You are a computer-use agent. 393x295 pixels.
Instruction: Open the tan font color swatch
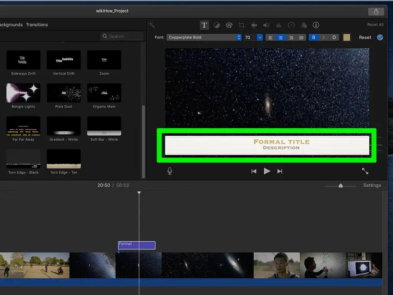pos(347,37)
